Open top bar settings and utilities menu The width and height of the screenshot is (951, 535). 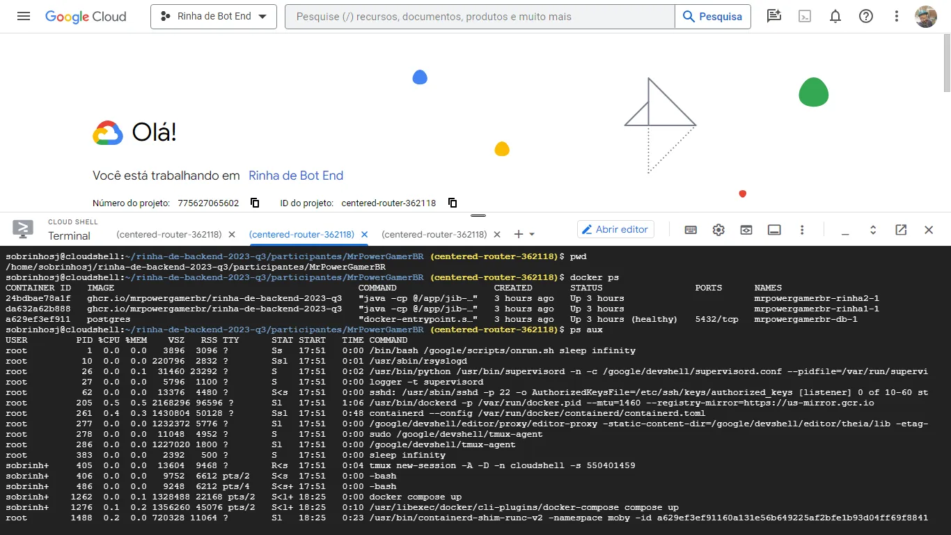897,16
